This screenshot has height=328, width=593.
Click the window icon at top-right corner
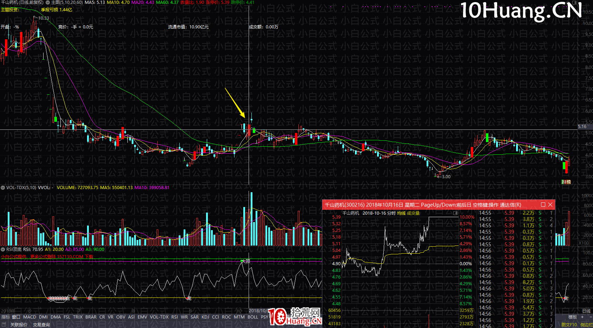574,2
